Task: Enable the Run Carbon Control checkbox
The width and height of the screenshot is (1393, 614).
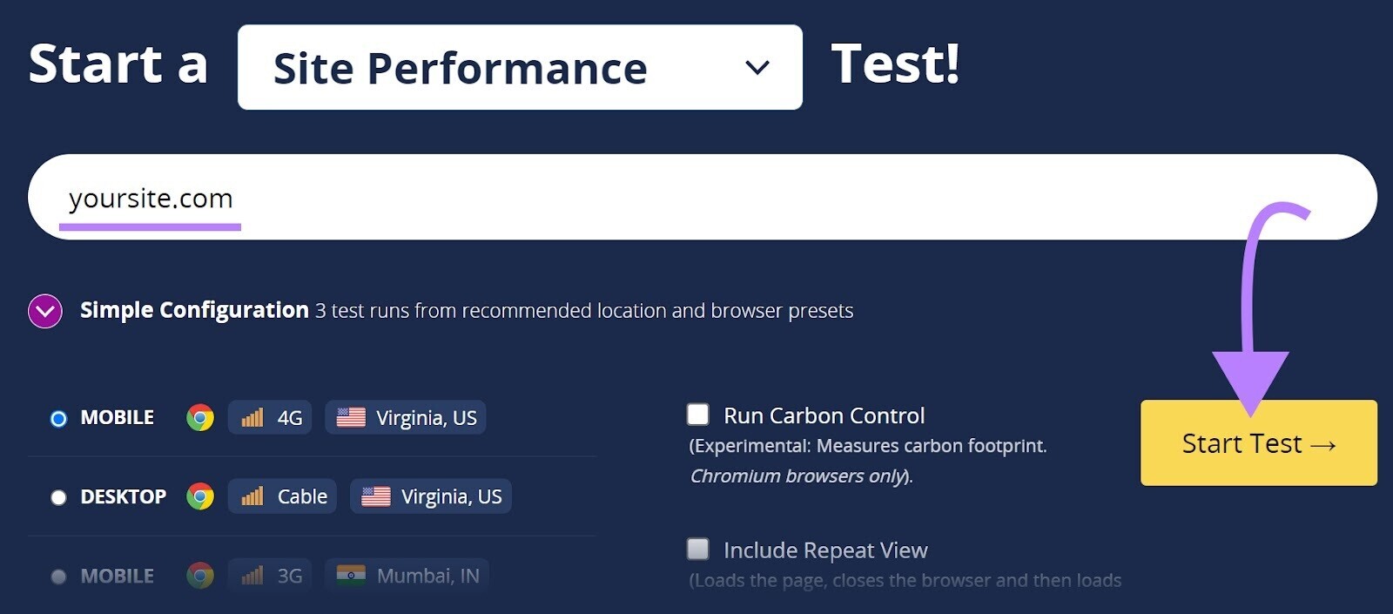Action: (698, 414)
